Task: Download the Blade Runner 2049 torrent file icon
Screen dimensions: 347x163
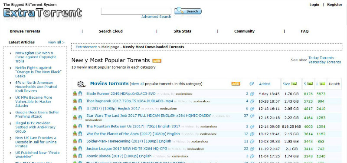Action: (x=75, y=93)
